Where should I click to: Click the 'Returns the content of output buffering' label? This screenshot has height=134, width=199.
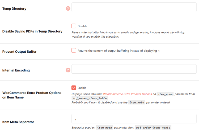[118, 51]
